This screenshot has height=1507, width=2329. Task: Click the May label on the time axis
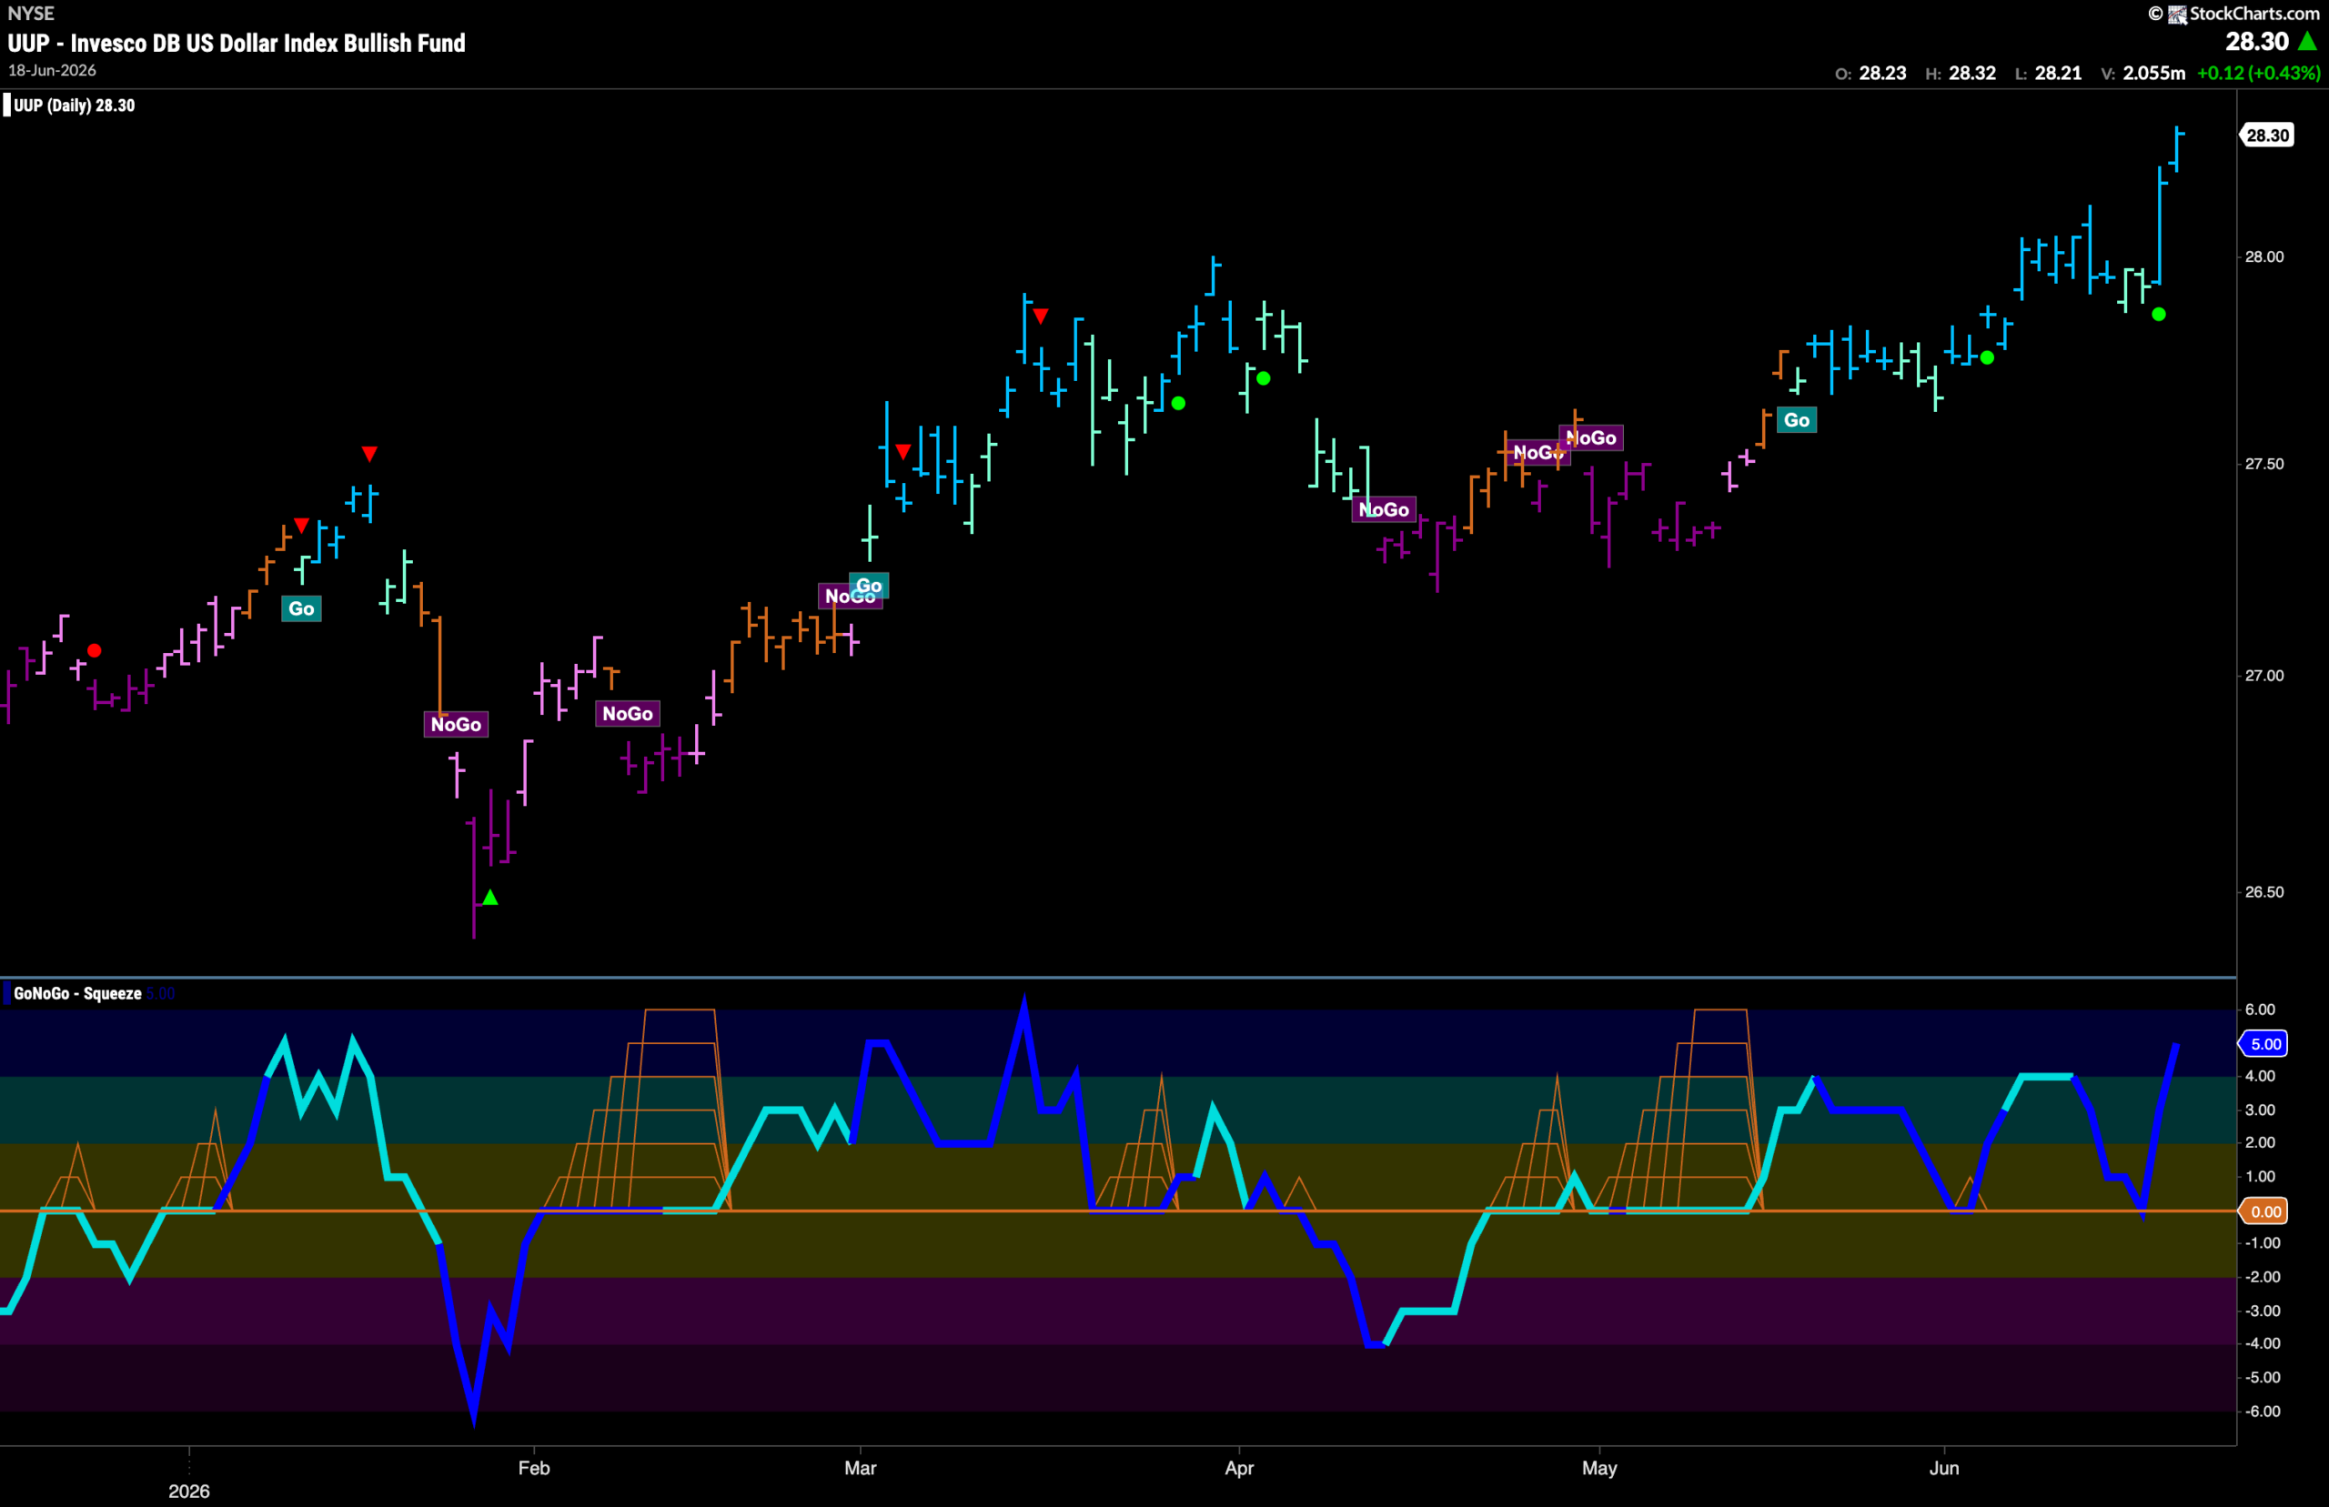[x=1599, y=1468]
